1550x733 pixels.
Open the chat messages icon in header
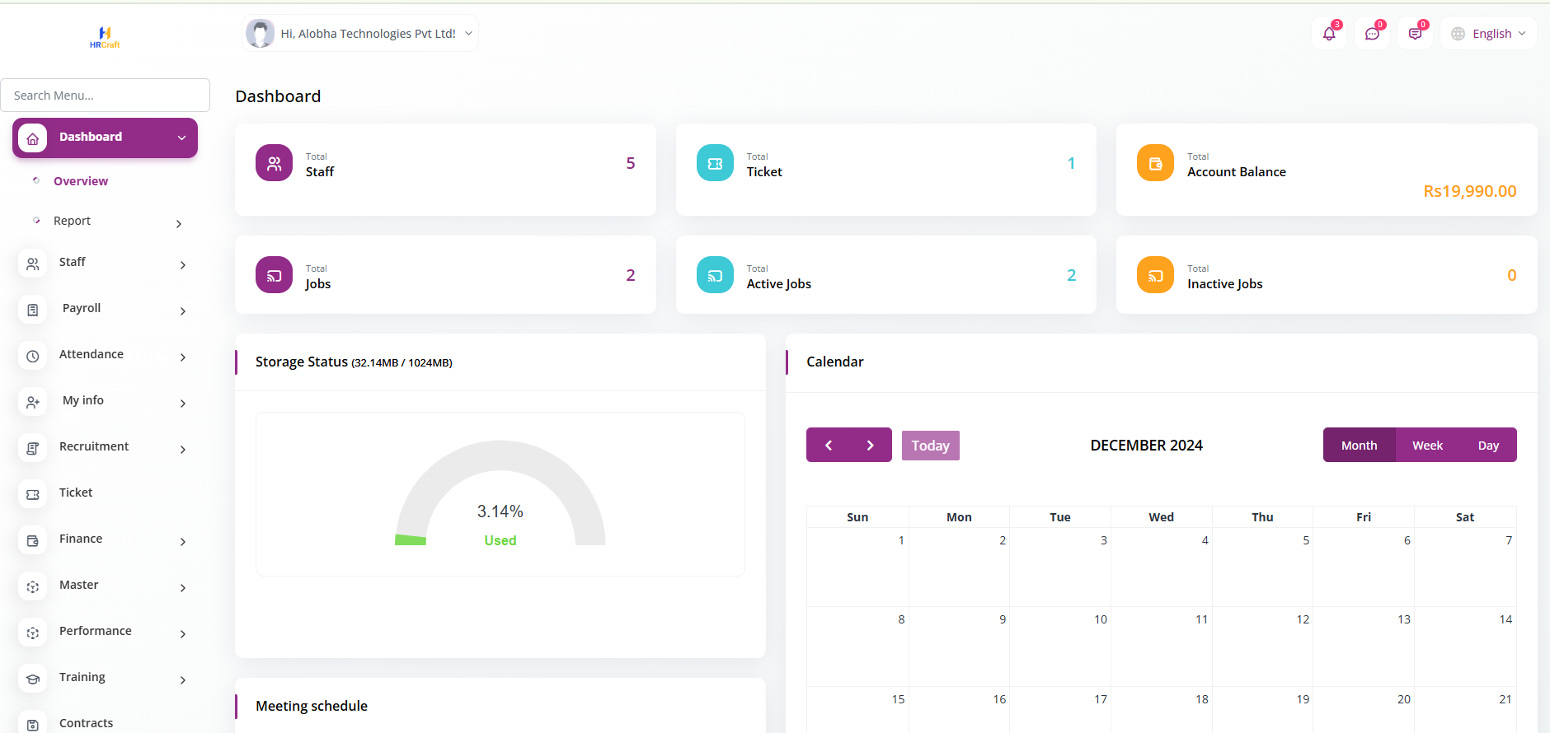click(x=1372, y=34)
